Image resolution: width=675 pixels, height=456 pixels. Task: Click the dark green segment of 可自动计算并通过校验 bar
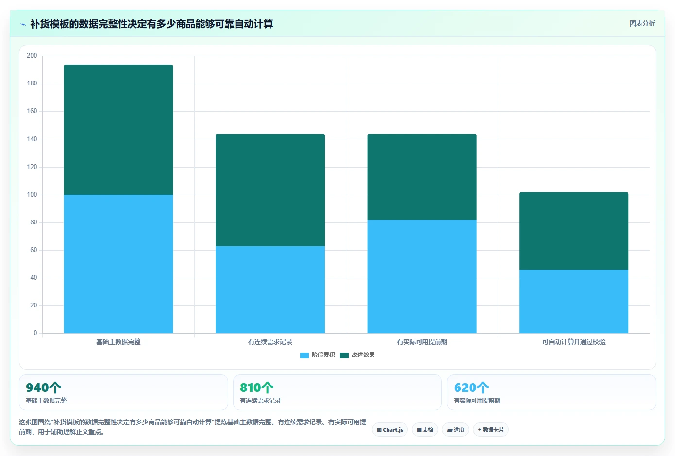[574, 231]
